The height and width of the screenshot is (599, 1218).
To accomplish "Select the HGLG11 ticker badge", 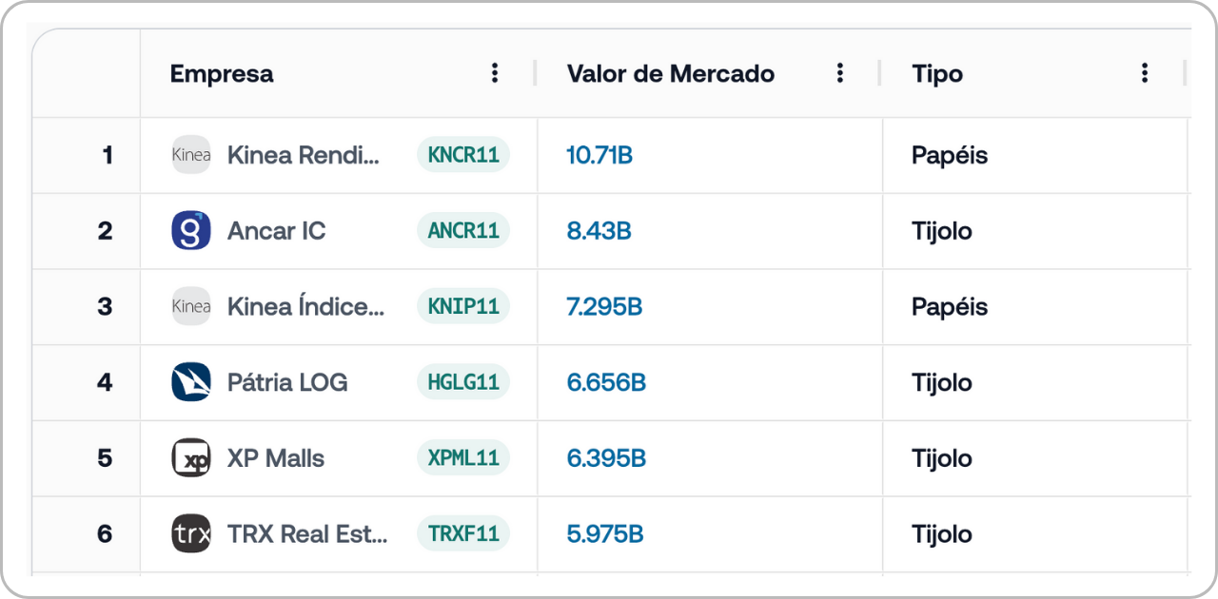I will [x=462, y=382].
